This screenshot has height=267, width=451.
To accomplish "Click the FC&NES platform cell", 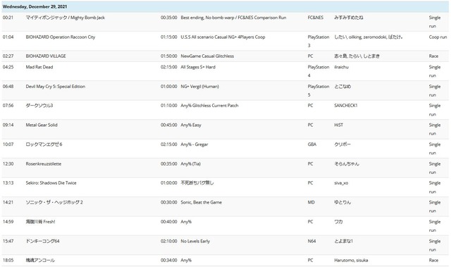I will (x=316, y=18).
